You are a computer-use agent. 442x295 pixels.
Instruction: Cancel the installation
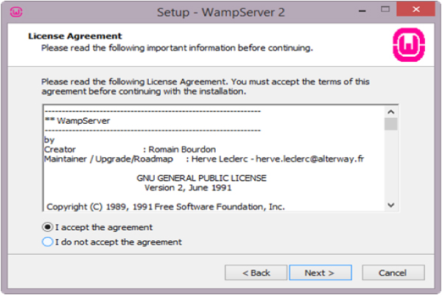tap(393, 273)
